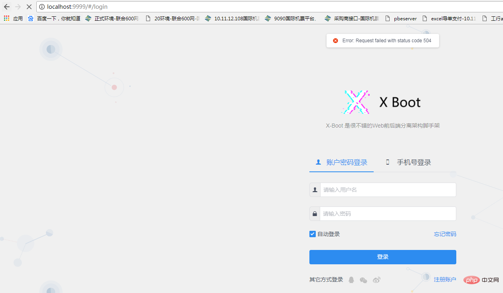Viewport: 503px width, 293px height.
Task: Go back using the browser back arrow
Action: point(7,7)
